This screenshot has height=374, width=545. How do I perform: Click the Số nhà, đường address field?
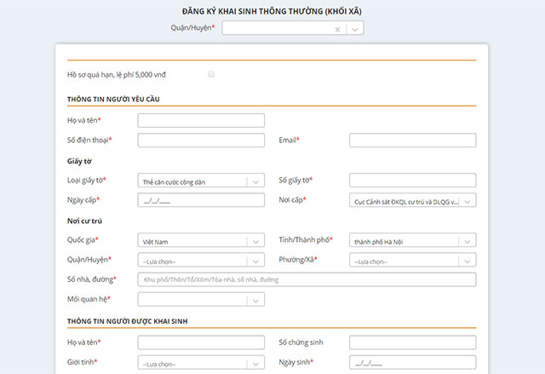tap(307, 279)
